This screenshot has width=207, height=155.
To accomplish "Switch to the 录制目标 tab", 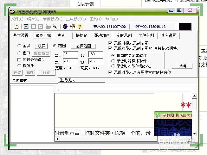I will [x=43, y=35].
